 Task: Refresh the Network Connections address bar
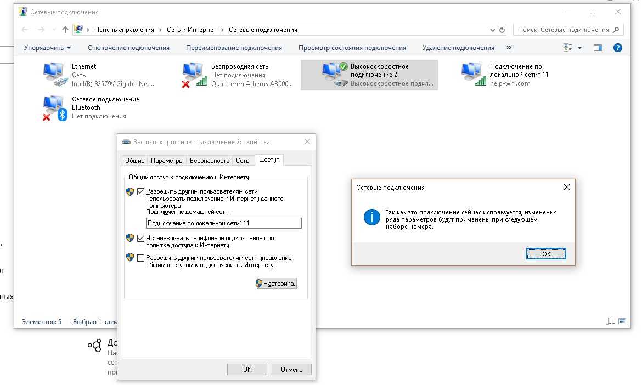502,30
